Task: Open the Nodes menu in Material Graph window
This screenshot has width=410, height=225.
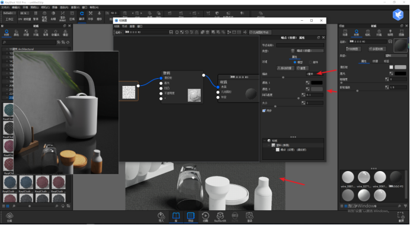Action: [x=125, y=27]
